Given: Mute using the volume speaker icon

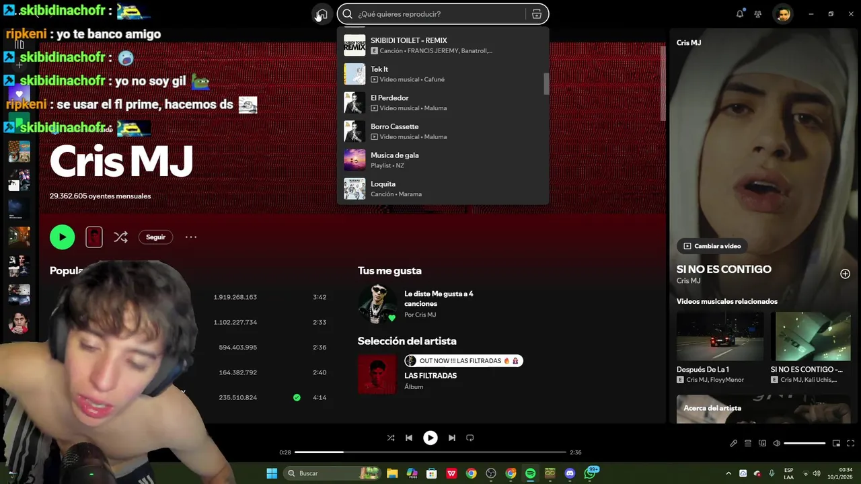Looking at the screenshot, I should pyautogui.click(x=777, y=444).
